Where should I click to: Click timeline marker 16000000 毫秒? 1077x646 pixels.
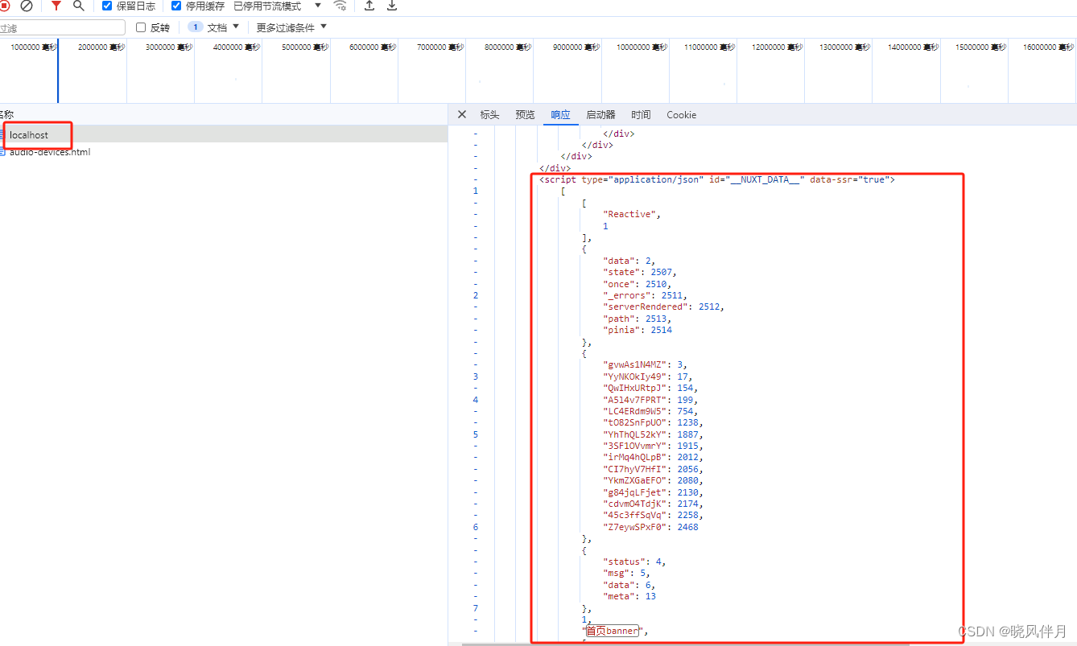[x=1049, y=47]
